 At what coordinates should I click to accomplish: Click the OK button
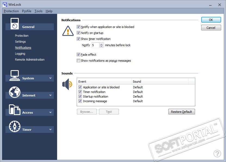(211, 20)
